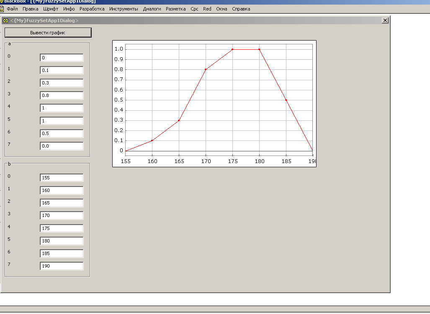Click the group a field with value 0.0
Image resolution: width=430 pixels, height=314 pixels.
[x=62, y=146]
